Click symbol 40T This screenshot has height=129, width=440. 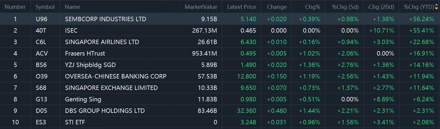point(41,31)
